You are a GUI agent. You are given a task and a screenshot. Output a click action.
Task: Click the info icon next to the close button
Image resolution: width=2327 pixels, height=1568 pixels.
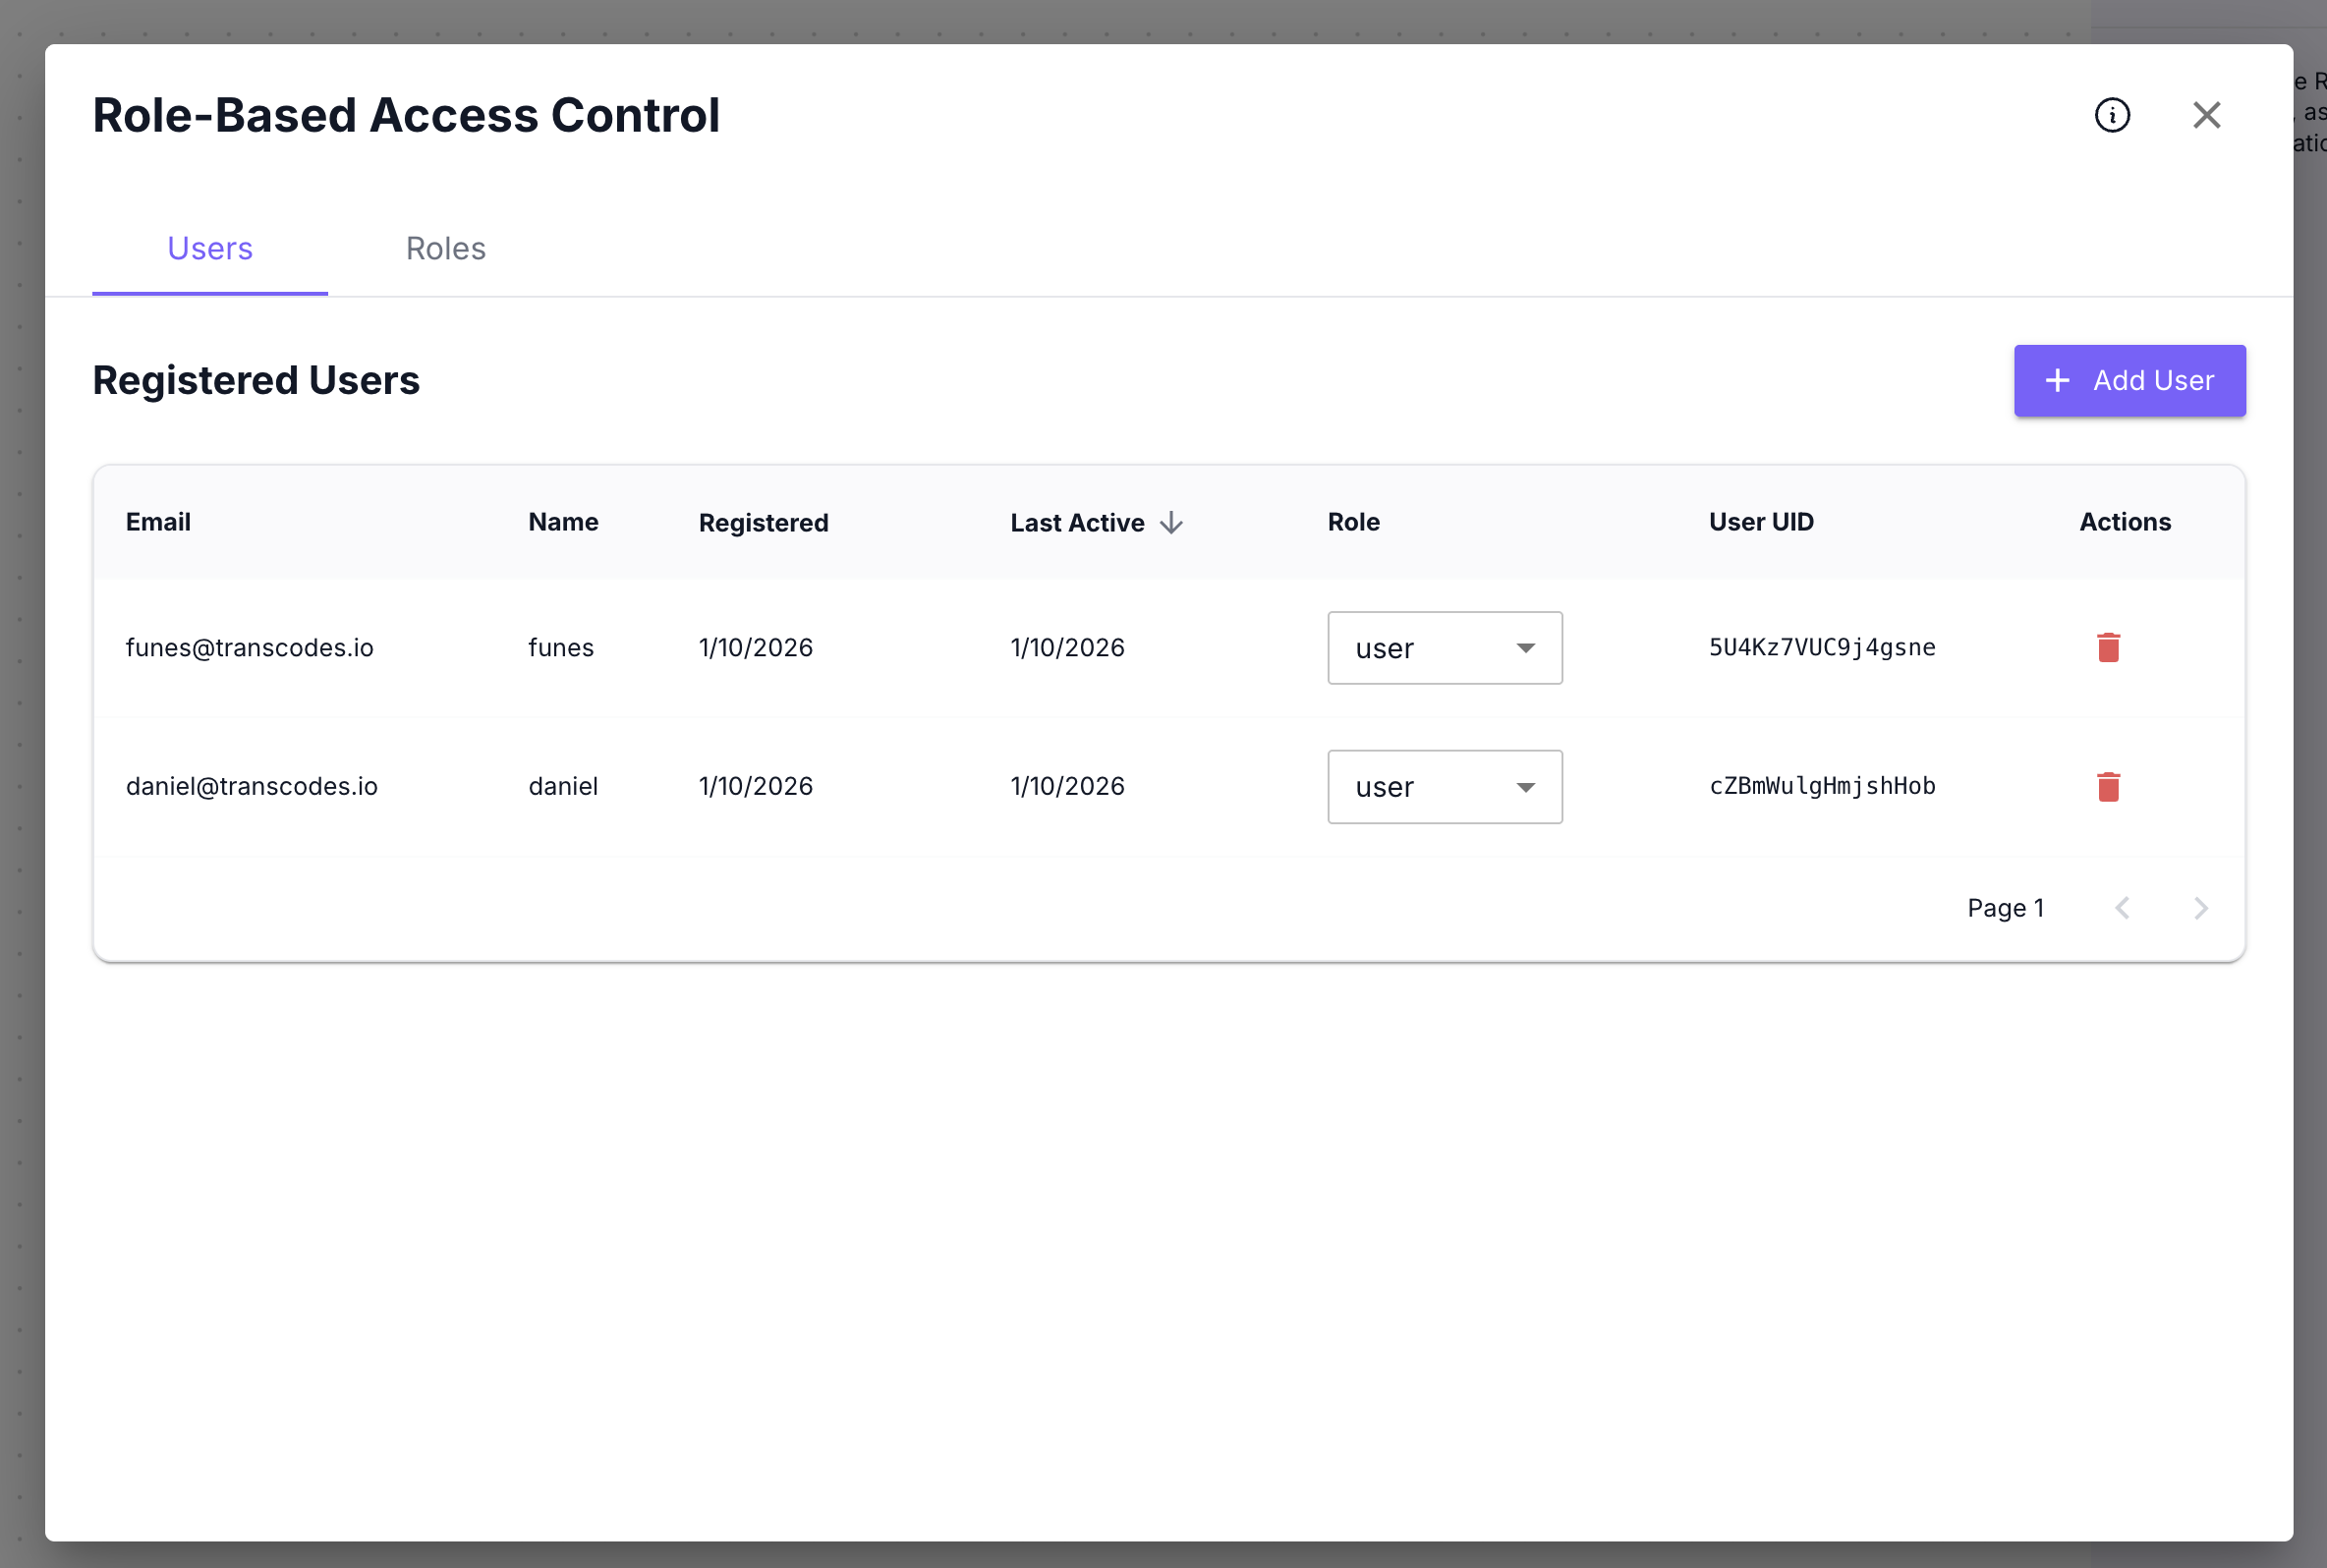(2111, 115)
